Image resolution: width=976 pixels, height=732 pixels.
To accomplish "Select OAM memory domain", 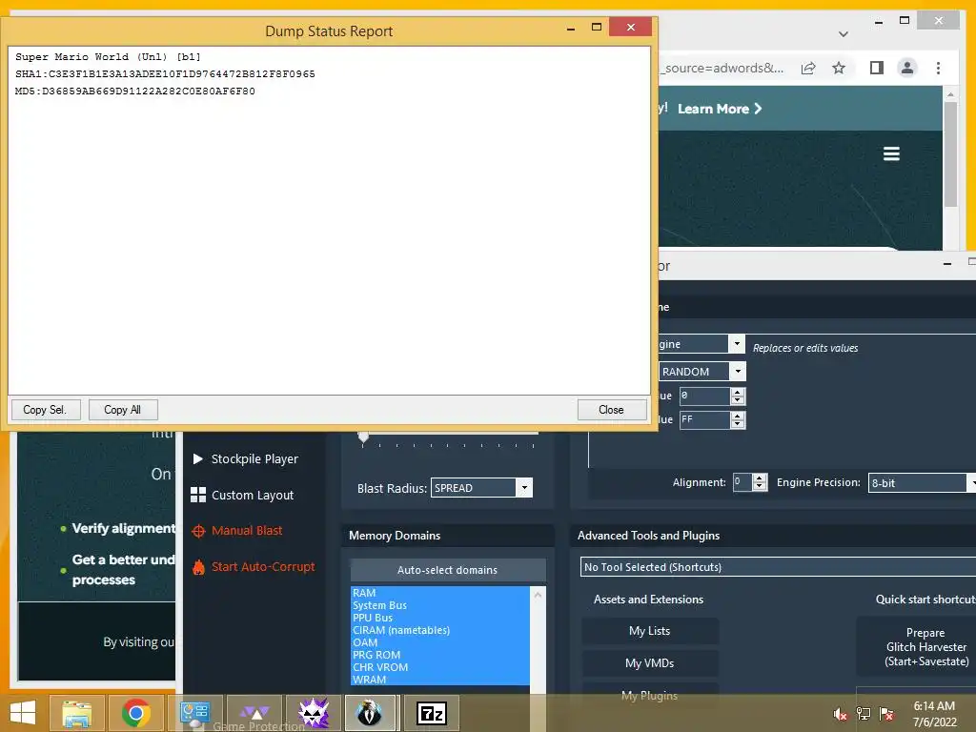I will coord(440,642).
